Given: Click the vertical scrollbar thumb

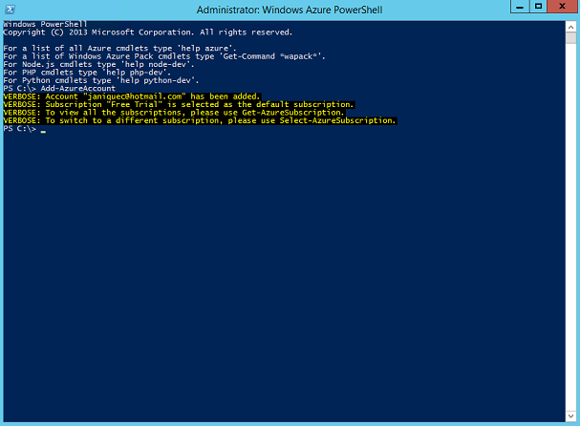Looking at the screenshot, I should pyautogui.click(x=570, y=37).
